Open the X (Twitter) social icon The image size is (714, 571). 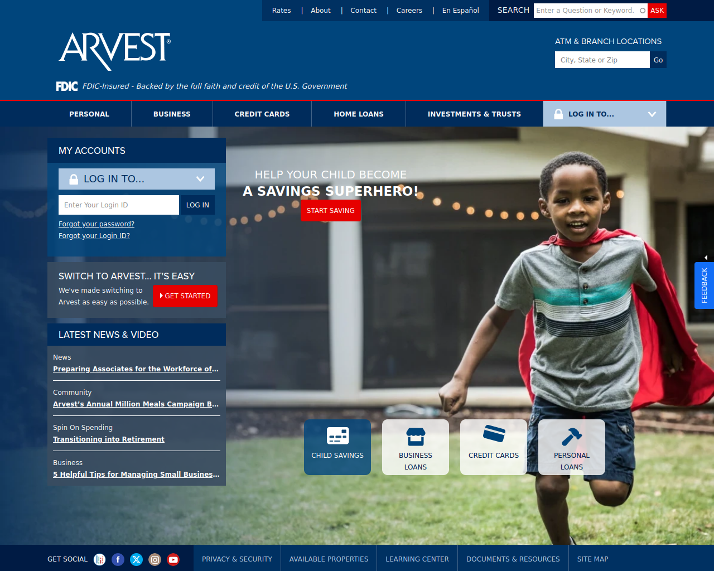(x=136, y=559)
